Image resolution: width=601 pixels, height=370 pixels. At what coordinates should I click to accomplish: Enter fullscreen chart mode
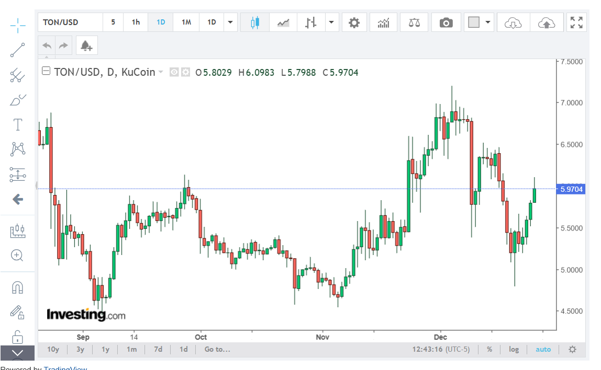[x=576, y=22]
